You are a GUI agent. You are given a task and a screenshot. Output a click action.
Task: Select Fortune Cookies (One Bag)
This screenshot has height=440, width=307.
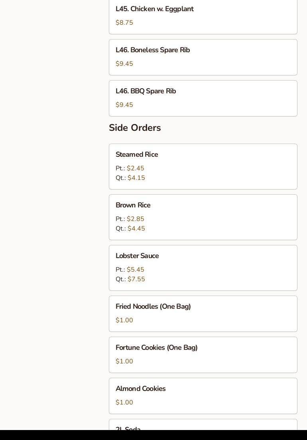(x=156, y=348)
